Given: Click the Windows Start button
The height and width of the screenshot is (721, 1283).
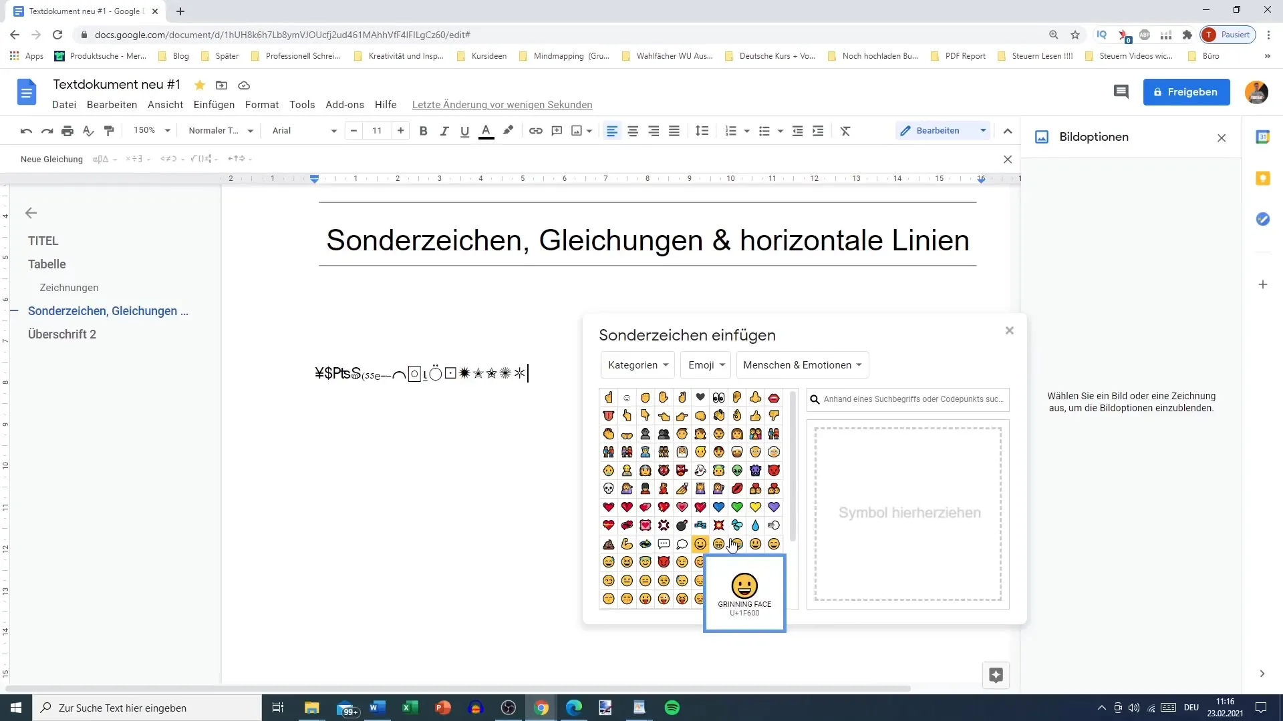Looking at the screenshot, I should click(x=16, y=708).
